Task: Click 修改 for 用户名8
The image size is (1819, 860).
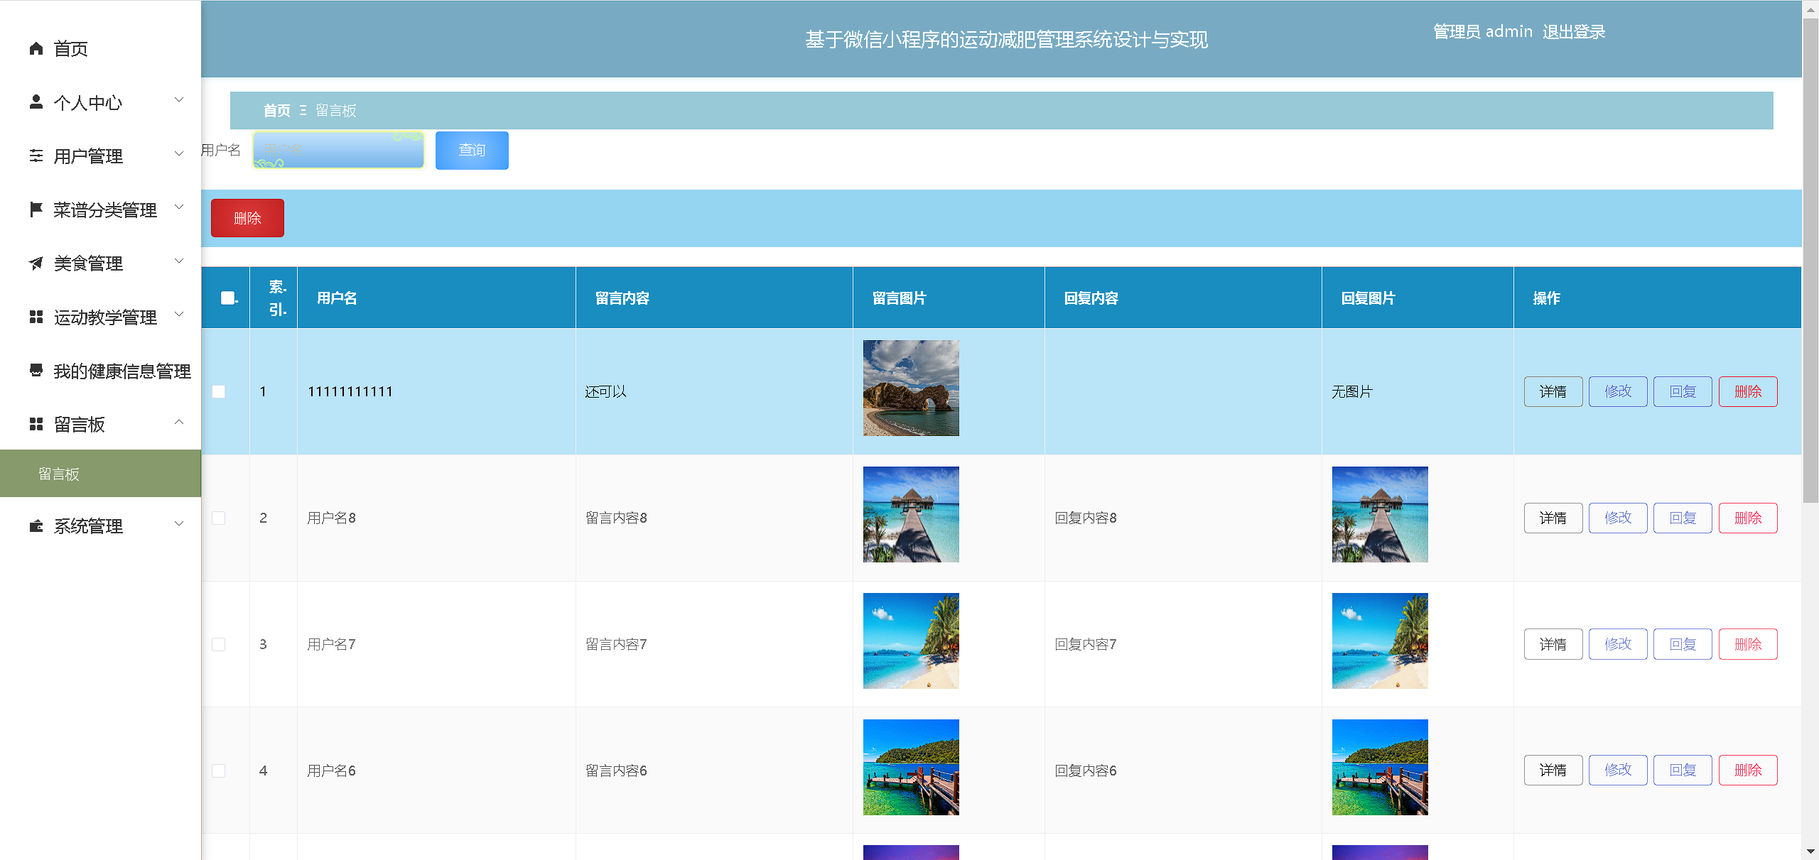Action: (1618, 518)
